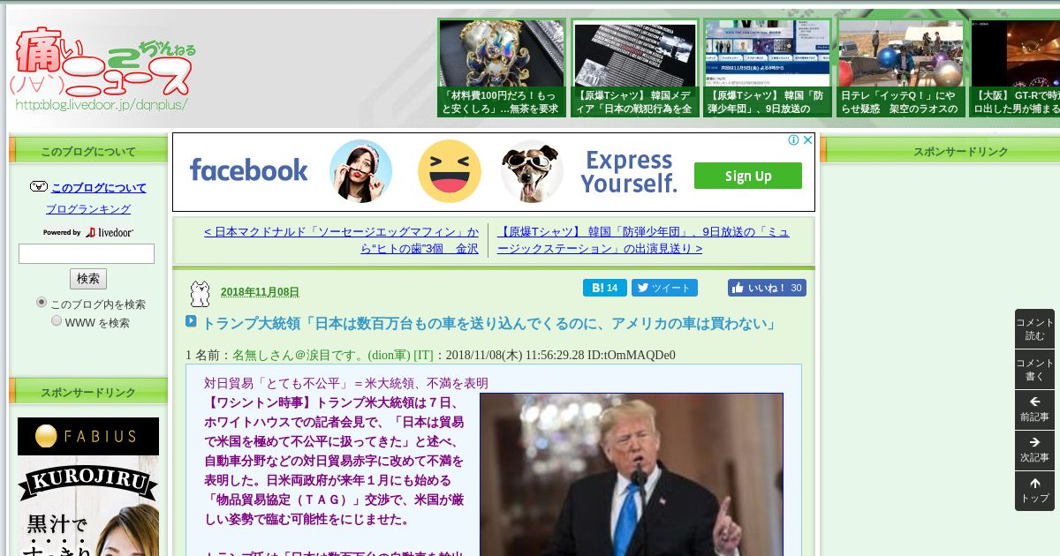Click the このブログについて sidebar header

[x=88, y=151]
